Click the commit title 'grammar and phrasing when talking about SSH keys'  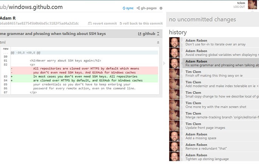56,34
